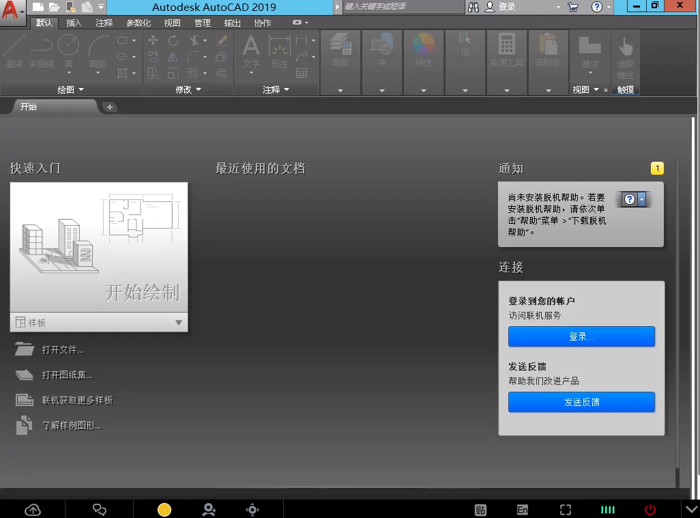
Task: Select the Copy tool icon
Action: tap(153, 57)
